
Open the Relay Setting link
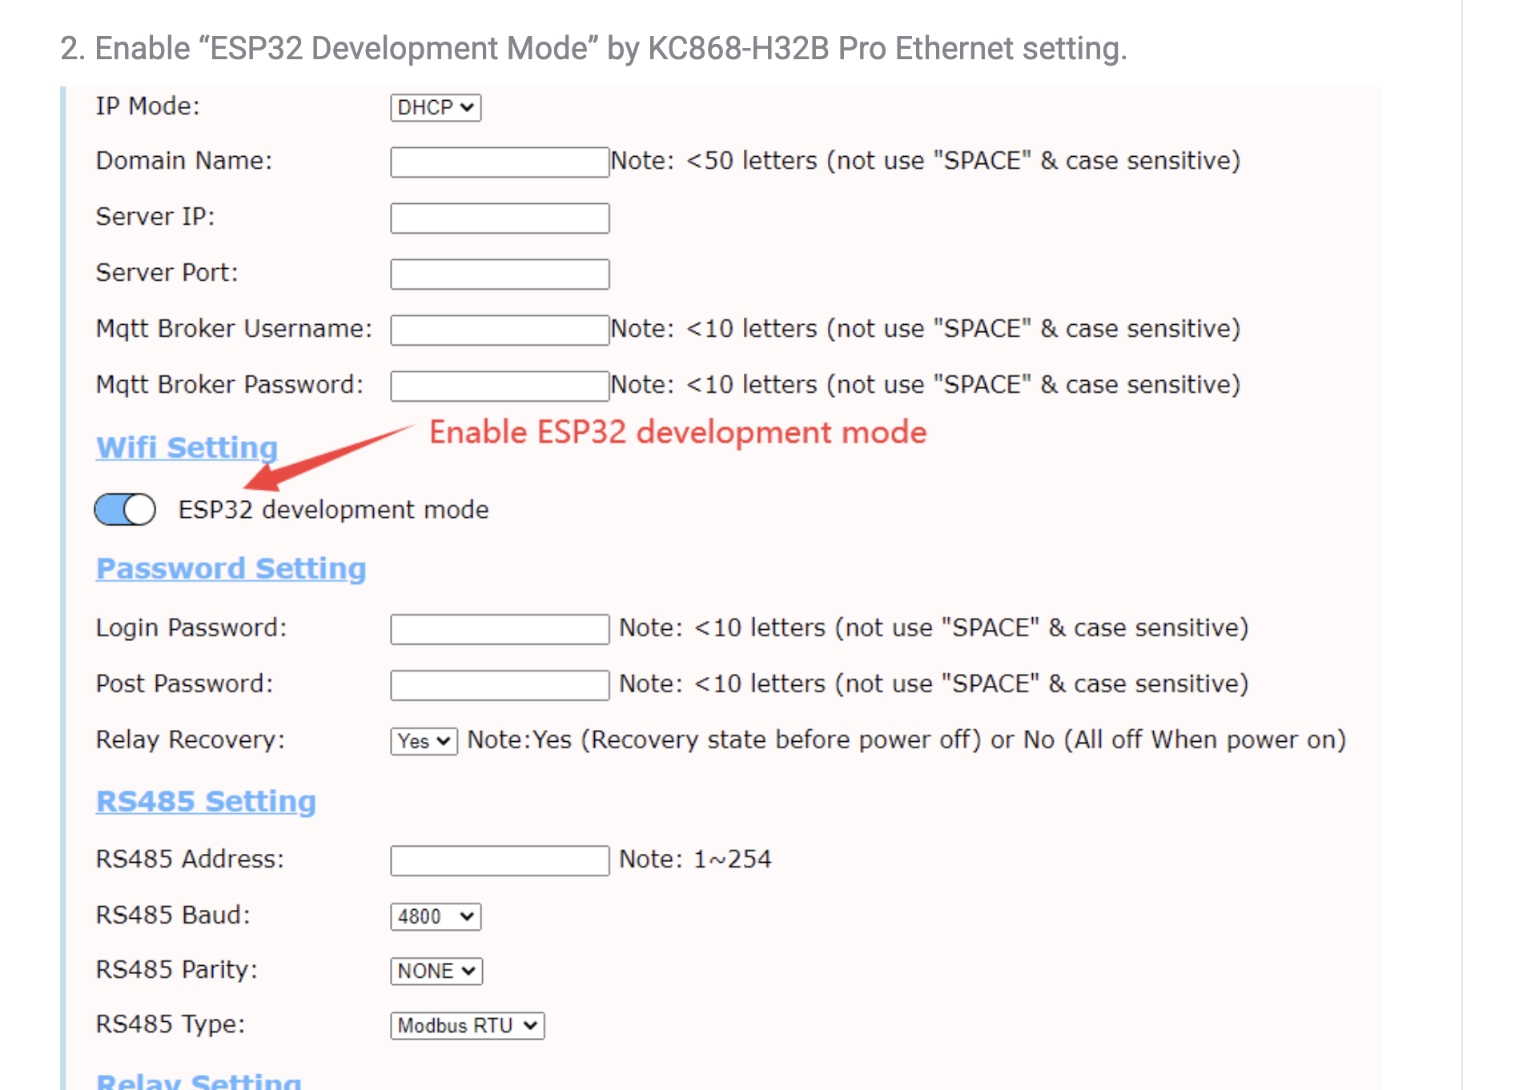[199, 1080]
